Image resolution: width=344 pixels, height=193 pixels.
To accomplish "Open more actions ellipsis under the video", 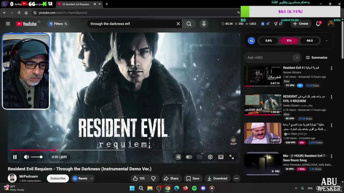I will click(236, 179).
